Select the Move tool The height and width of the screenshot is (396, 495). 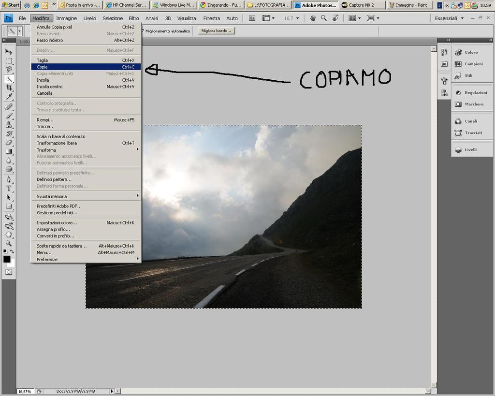click(9, 52)
